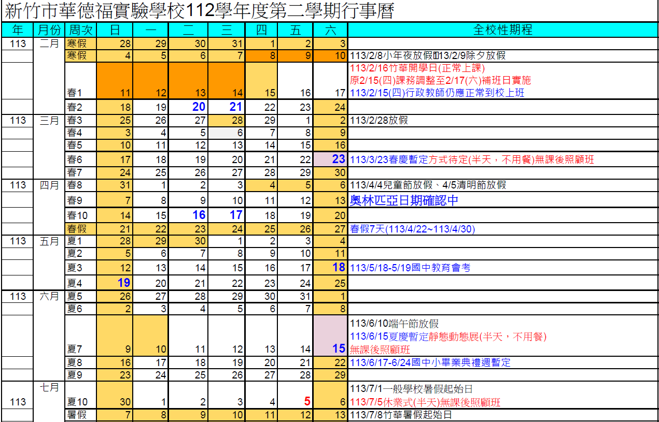Click bold blue 15 in the 夏7 row

339,348
